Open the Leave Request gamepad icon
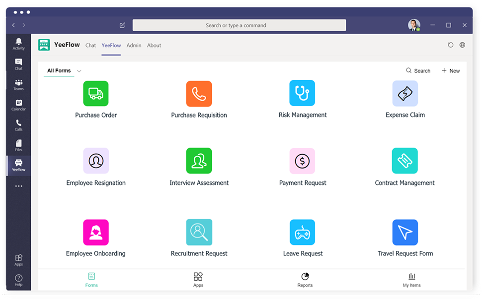Image resolution: width=482 pixels, height=299 pixels. point(302,232)
